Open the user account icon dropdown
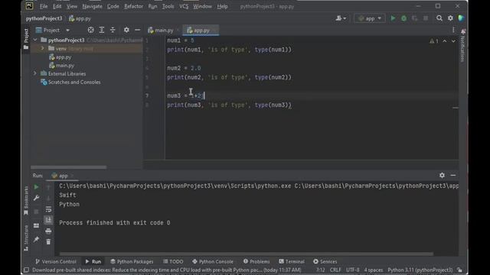Image resolution: width=490 pixels, height=275 pixels. coord(341,18)
